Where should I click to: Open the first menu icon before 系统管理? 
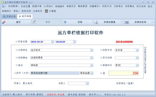(x=4, y=6)
